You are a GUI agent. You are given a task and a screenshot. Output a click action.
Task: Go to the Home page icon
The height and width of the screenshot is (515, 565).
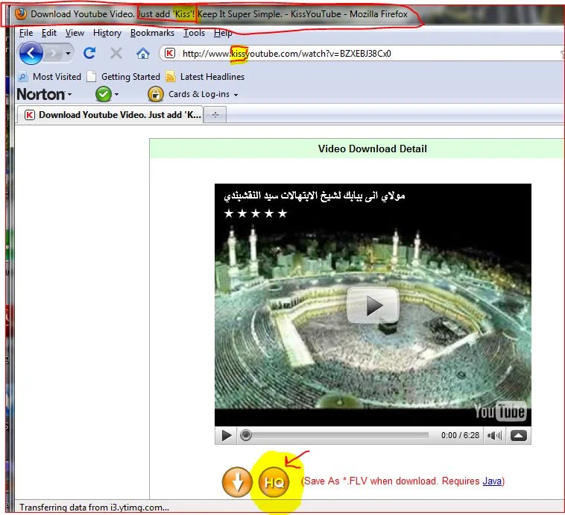pos(142,53)
